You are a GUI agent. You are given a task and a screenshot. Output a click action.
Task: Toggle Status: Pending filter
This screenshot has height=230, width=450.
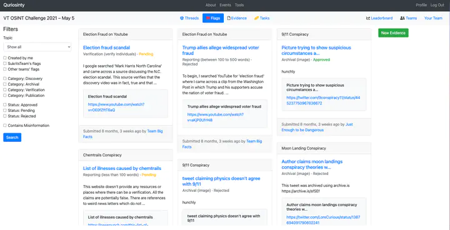(x=5, y=111)
